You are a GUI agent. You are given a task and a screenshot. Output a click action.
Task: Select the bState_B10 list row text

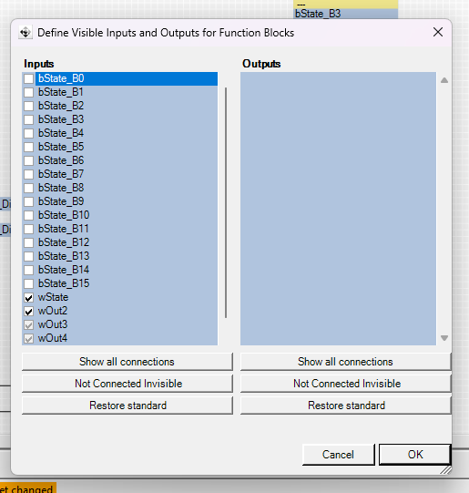tap(64, 215)
